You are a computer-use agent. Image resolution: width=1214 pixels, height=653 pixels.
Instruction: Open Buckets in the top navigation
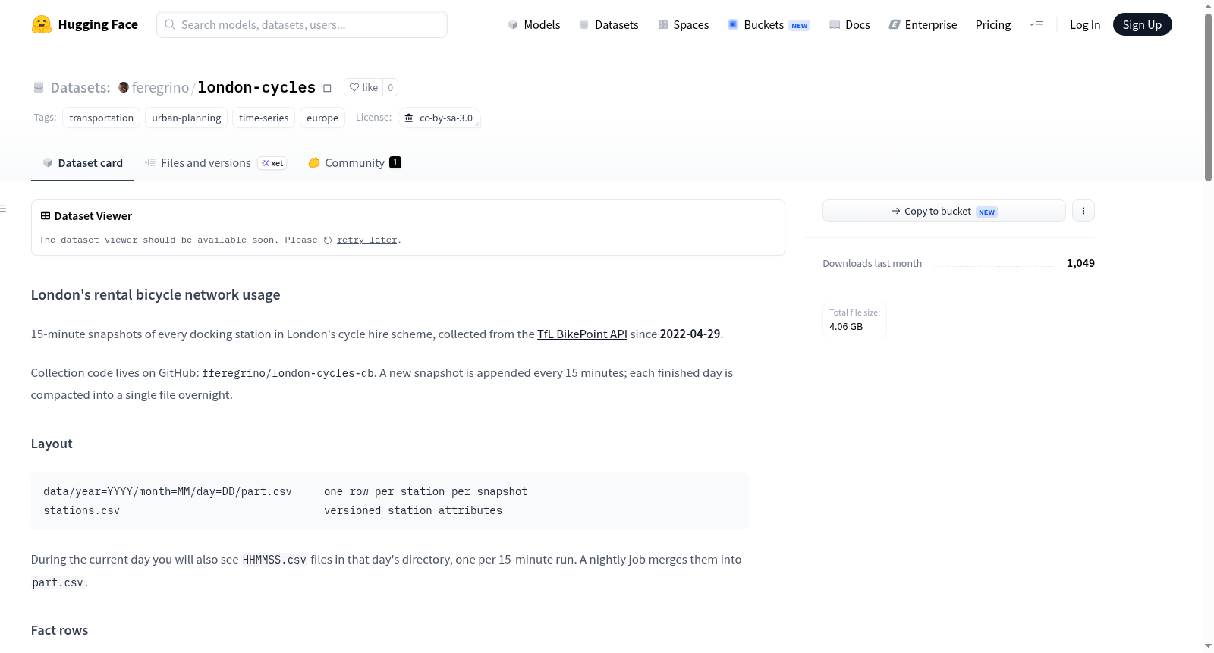click(769, 24)
